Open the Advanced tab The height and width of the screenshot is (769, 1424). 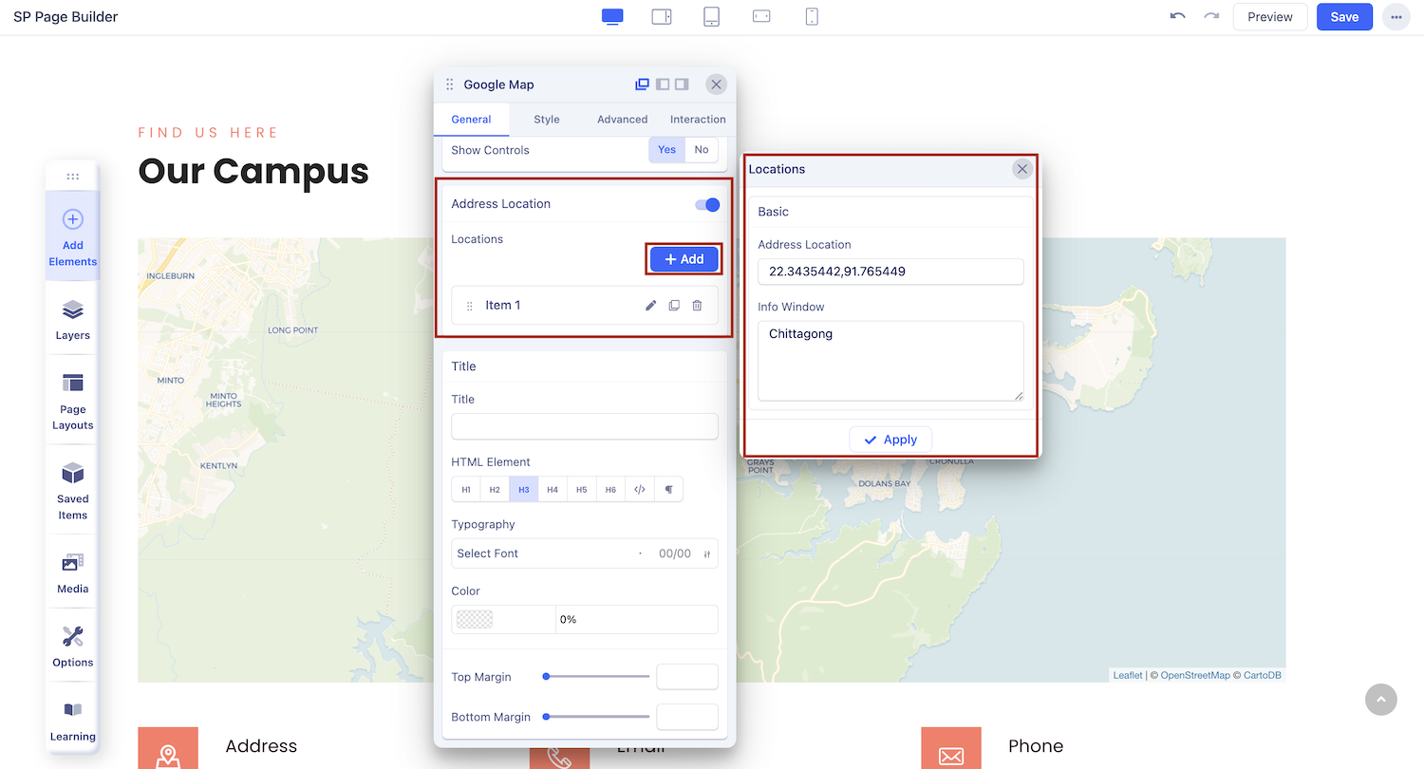point(622,120)
